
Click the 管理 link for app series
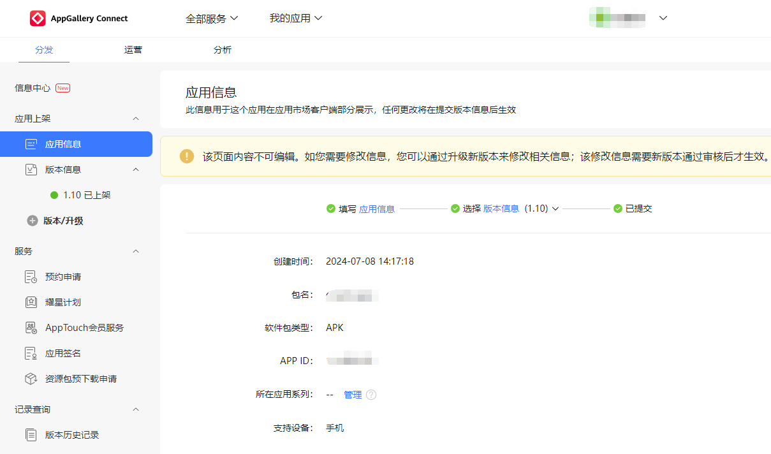(353, 395)
